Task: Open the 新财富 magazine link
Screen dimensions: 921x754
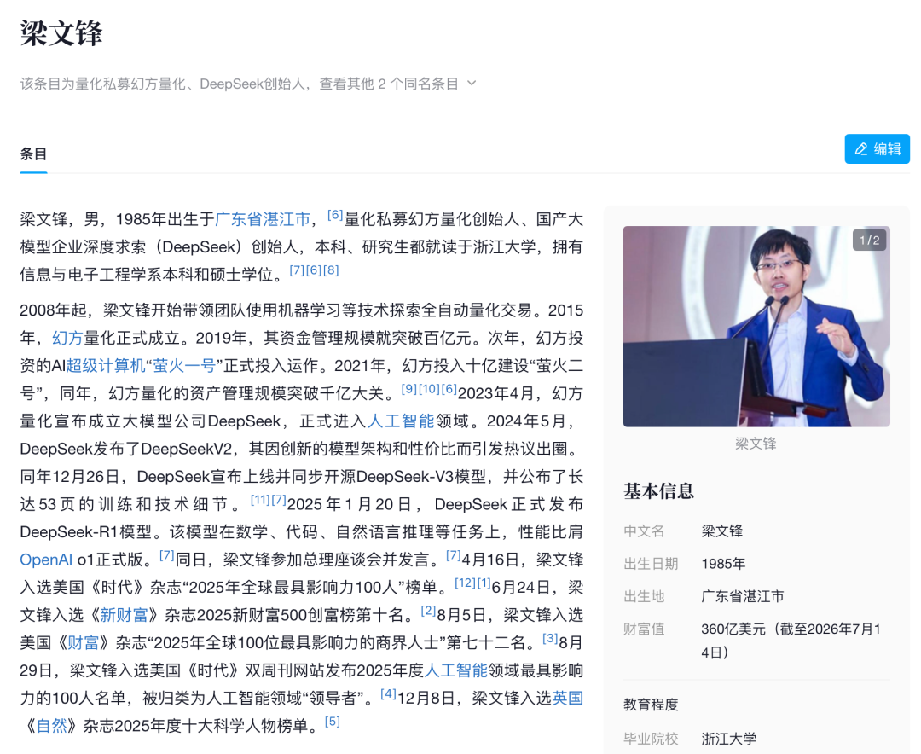Action: (x=124, y=615)
